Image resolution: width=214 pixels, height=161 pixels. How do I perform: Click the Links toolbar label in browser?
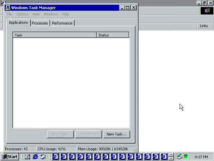point(204,26)
